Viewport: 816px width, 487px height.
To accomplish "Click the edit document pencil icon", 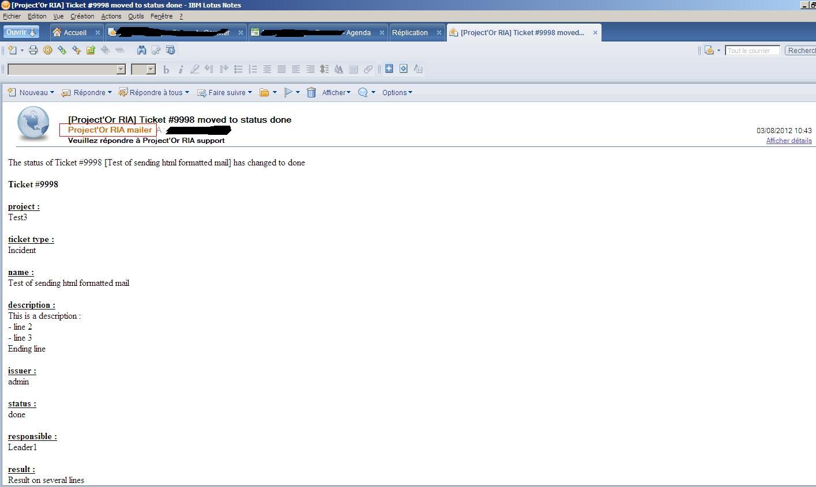I will [156, 50].
